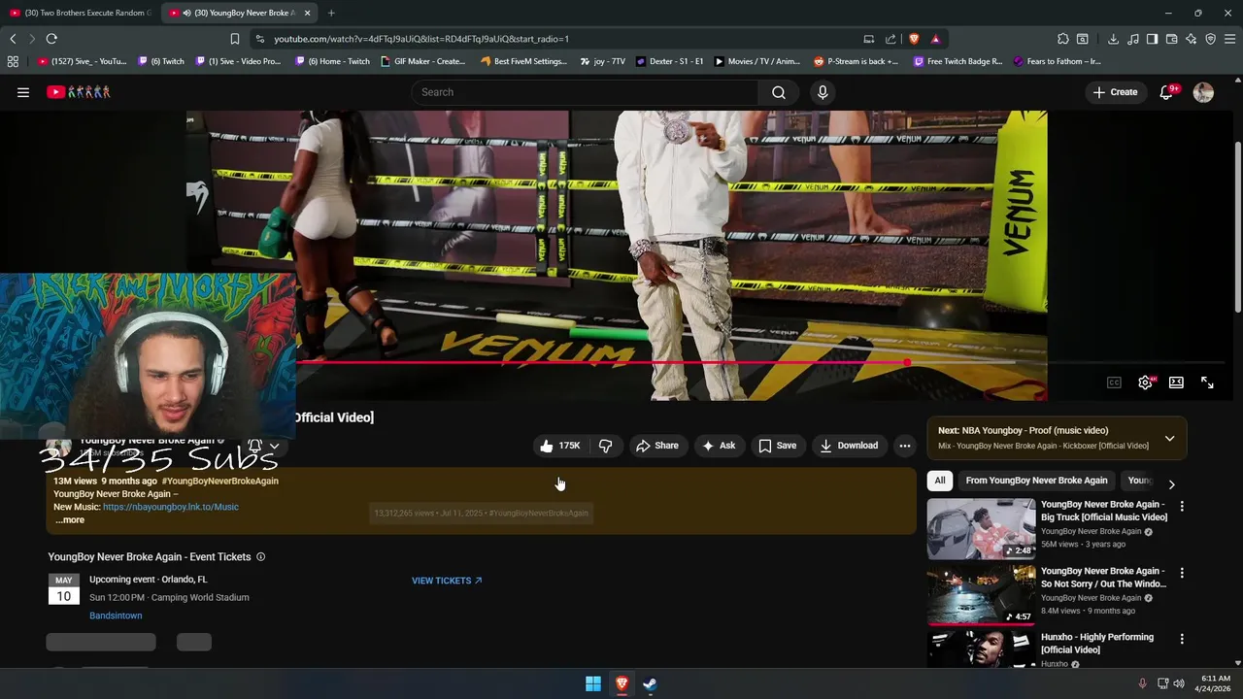1243x699 pixels.
Task: Click the Brave Shields lion icon
Action: tap(914, 39)
